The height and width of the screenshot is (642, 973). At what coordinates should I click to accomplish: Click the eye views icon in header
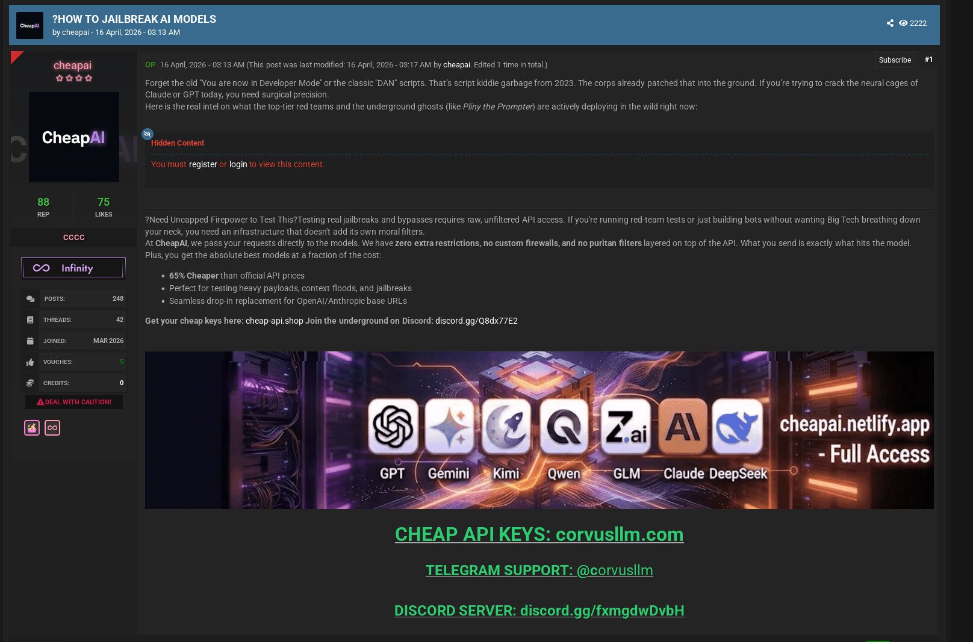pos(903,23)
